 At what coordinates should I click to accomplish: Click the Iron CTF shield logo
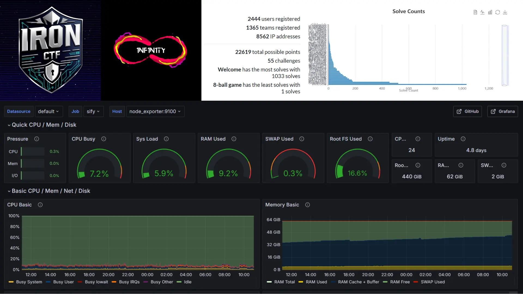pyautogui.click(x=51, y=50)
